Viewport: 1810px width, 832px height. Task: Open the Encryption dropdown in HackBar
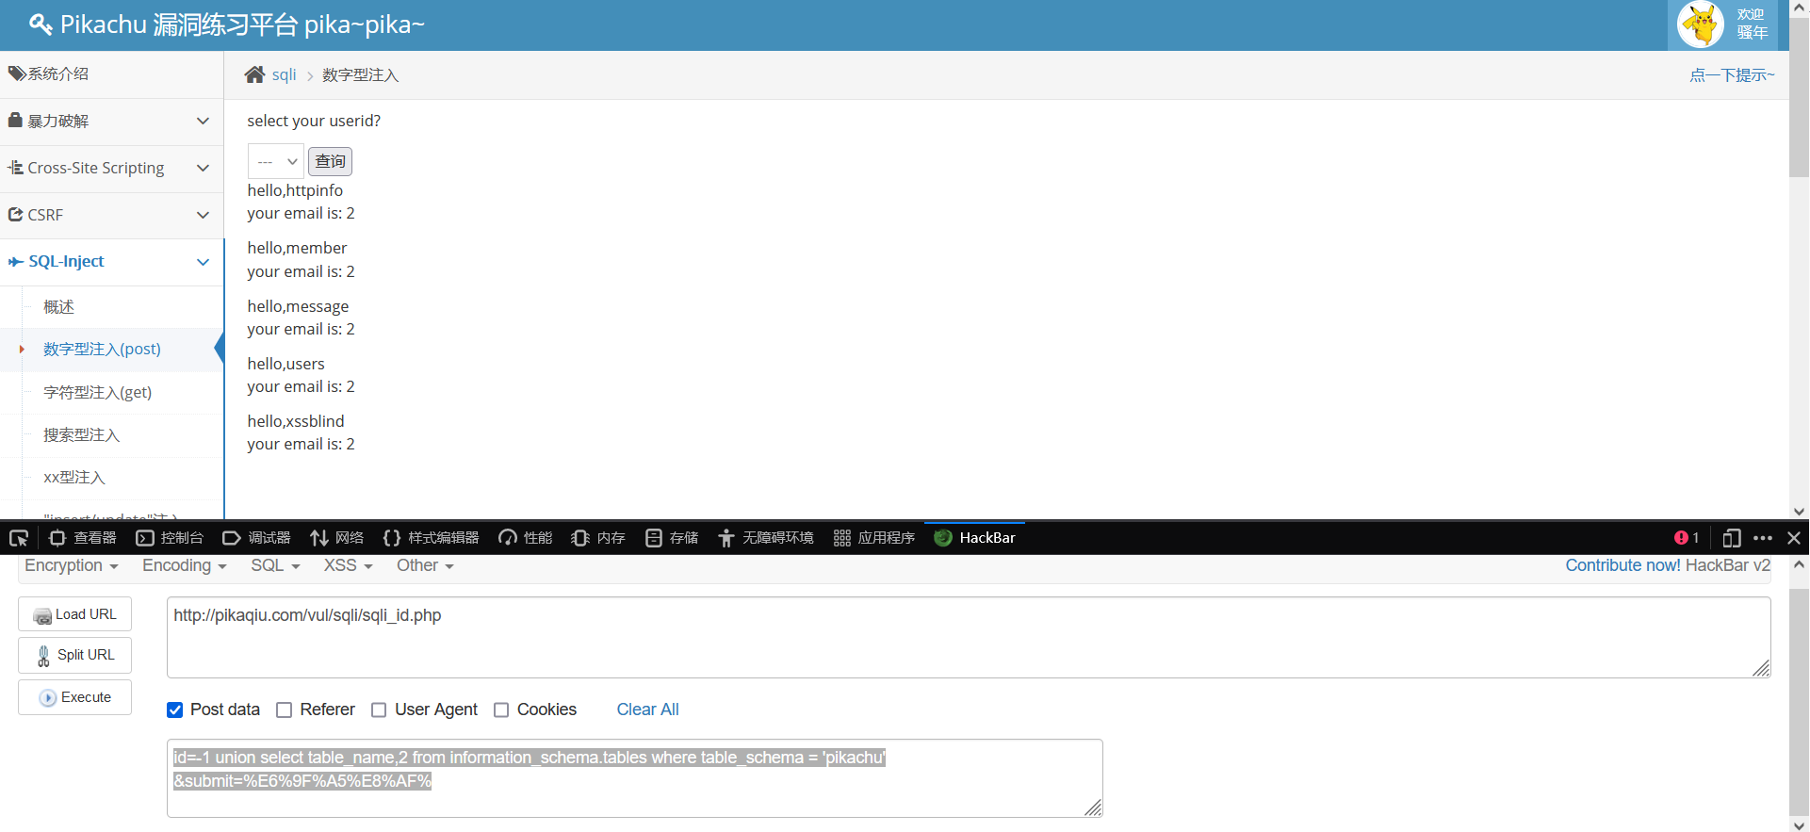[72, 566]
